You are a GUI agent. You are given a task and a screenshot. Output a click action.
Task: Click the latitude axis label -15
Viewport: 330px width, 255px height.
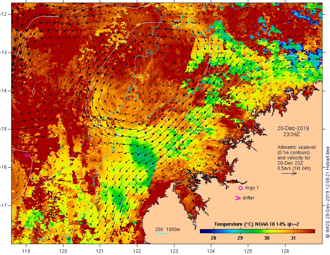click(4, 129)
